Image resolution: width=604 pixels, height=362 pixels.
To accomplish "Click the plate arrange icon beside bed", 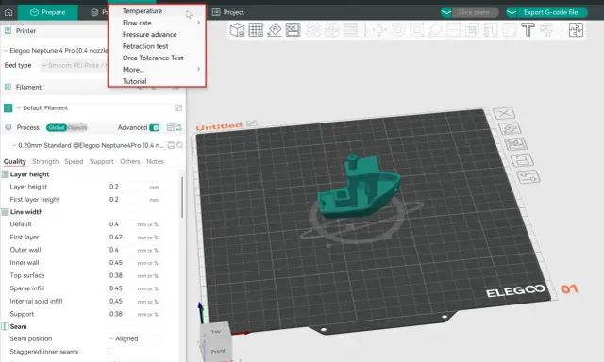I will pos(515,144).
